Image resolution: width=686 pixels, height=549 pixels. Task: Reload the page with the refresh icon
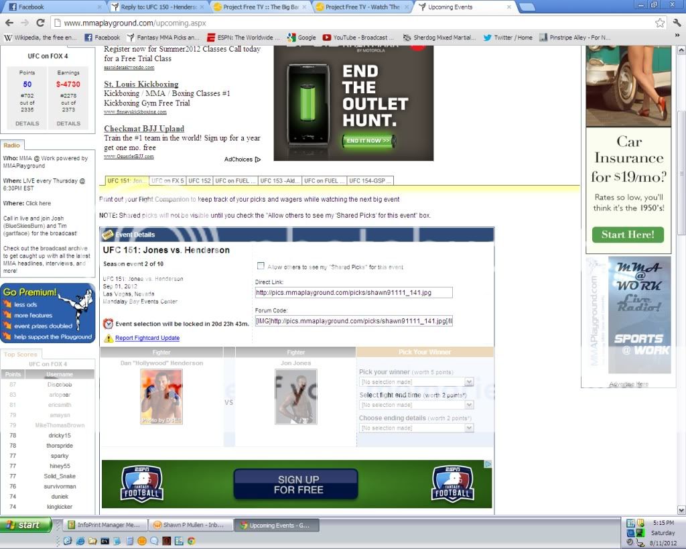(x=40, y=23)
